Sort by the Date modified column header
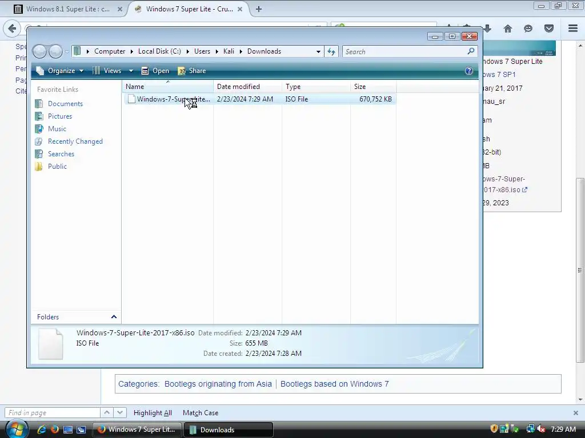Viewport: 585px width, 438px height. (248, 87)
